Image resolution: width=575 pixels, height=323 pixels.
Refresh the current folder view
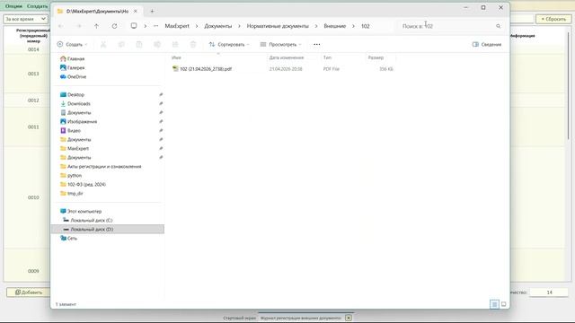(114, 26)
